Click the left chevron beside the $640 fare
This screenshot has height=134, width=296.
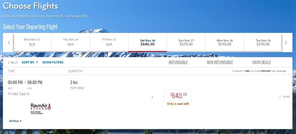point(152,97)
